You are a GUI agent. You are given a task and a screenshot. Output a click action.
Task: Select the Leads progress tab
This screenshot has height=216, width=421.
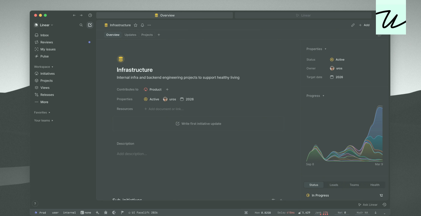pyautogui.click(x=334, y=185)
